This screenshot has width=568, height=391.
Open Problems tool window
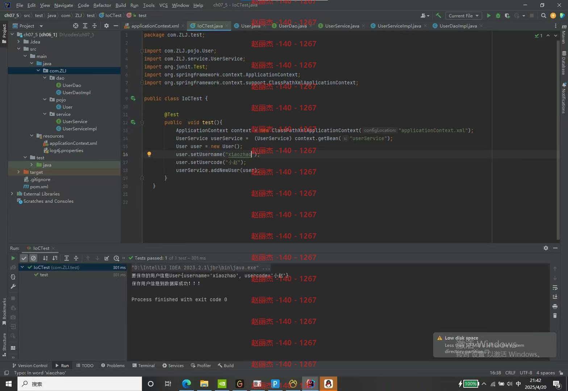coord(113,365)
